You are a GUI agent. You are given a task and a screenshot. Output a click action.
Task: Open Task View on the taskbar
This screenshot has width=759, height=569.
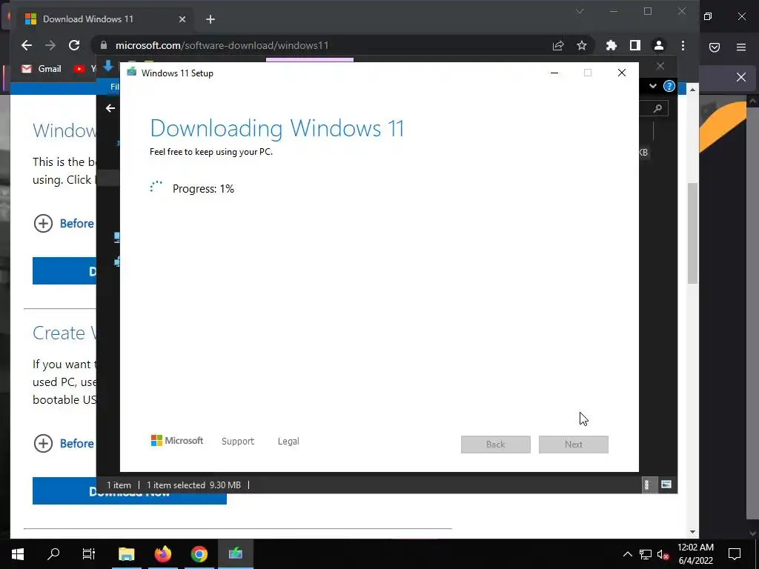(89, 553)
